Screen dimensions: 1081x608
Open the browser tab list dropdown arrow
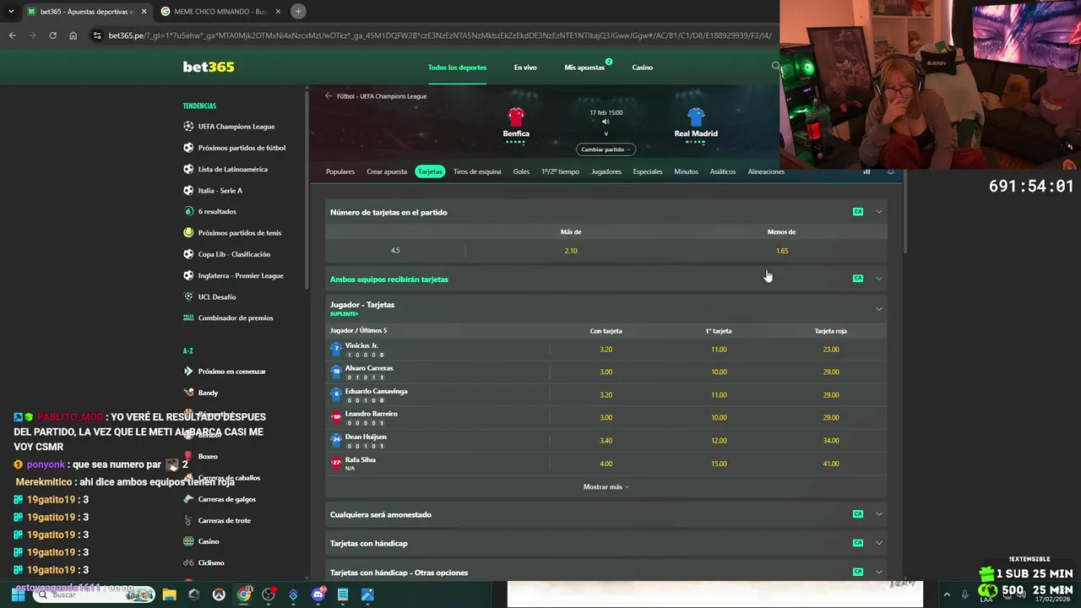[10, 11]
